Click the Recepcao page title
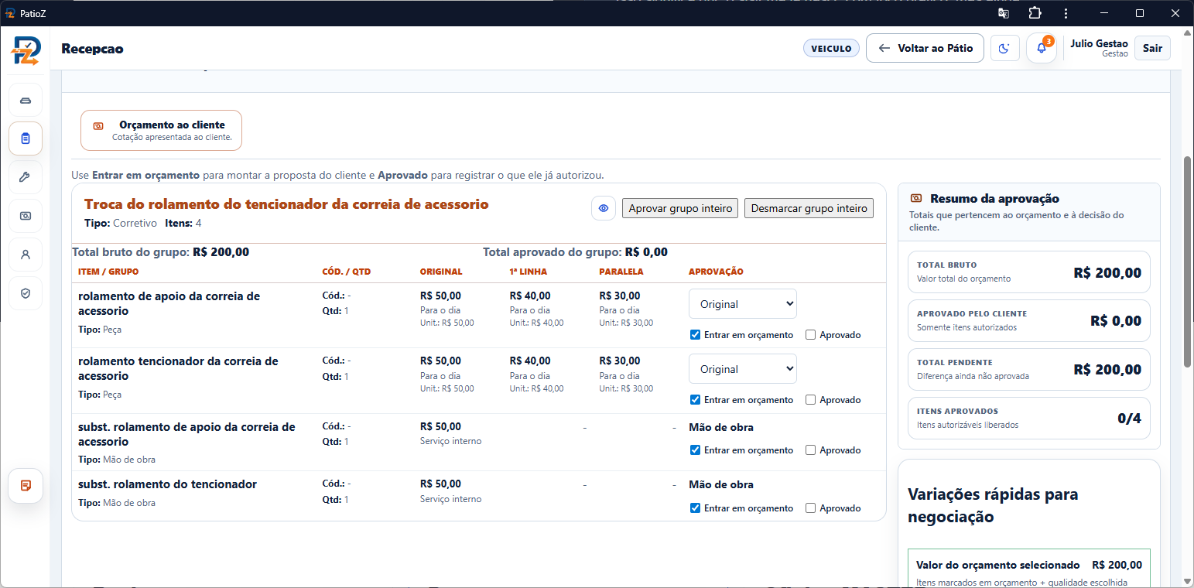 point(92,49)
